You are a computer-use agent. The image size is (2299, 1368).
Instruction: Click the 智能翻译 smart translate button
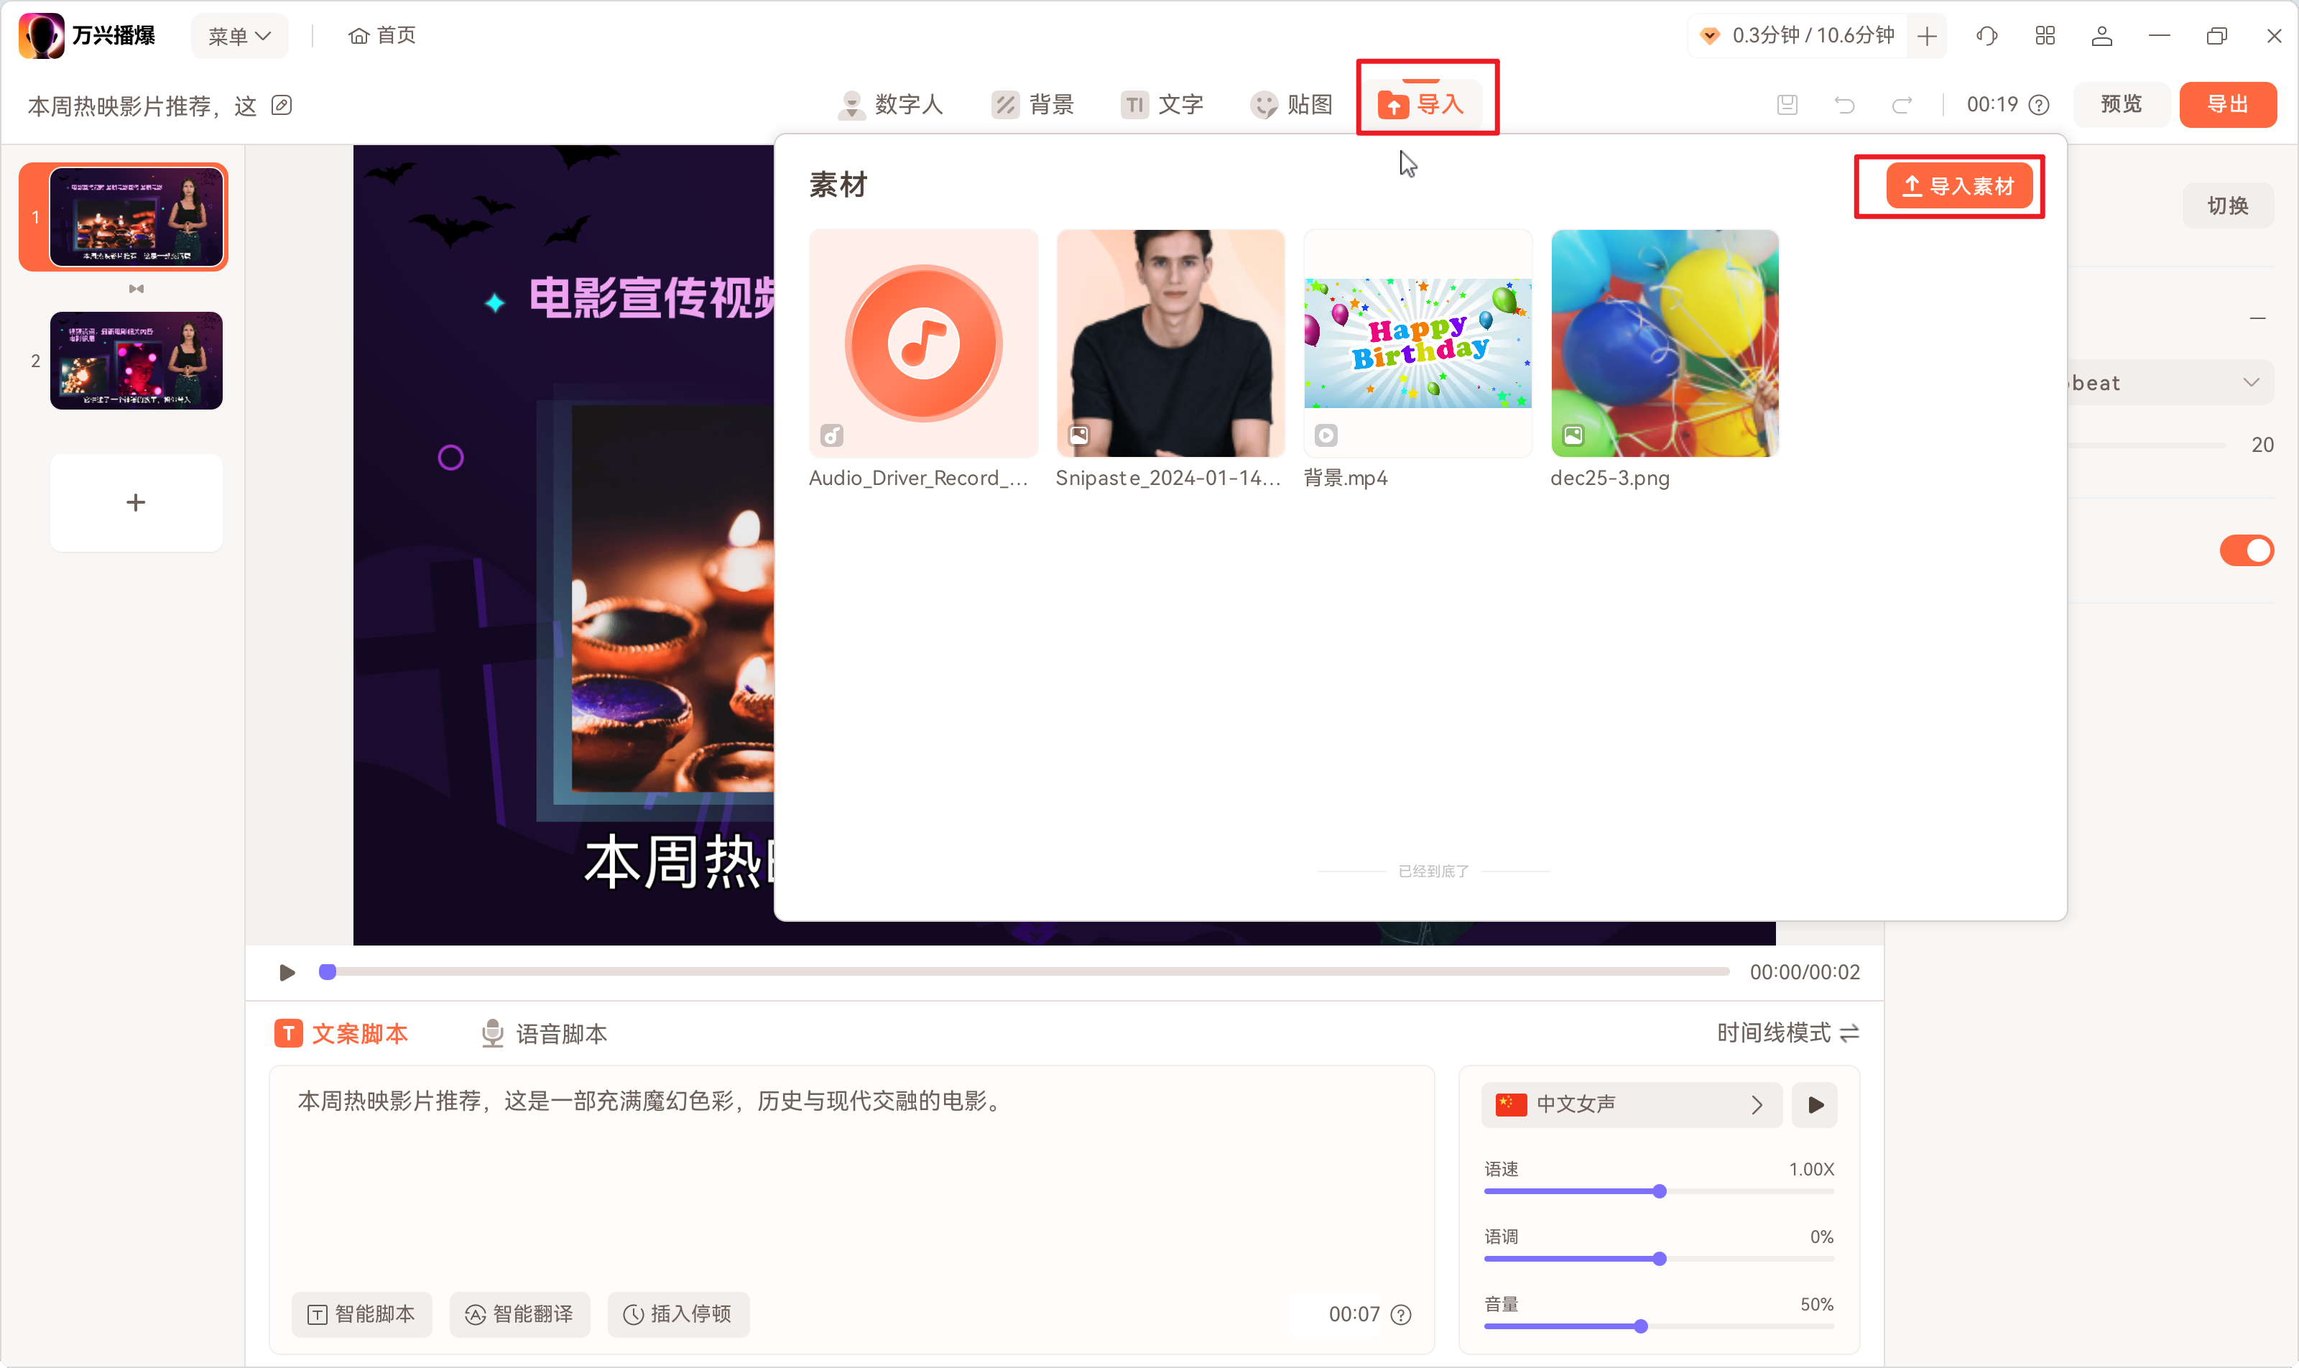click(519, 1315)
